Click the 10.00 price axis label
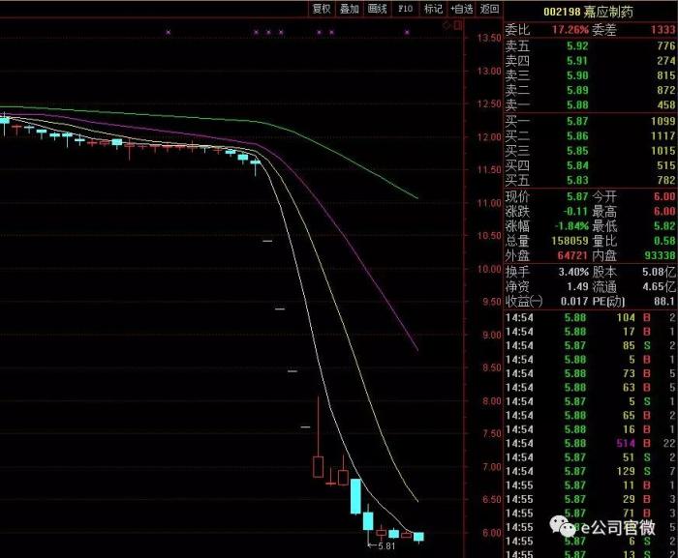The image size is (678, 558). [x=489, y=269]
